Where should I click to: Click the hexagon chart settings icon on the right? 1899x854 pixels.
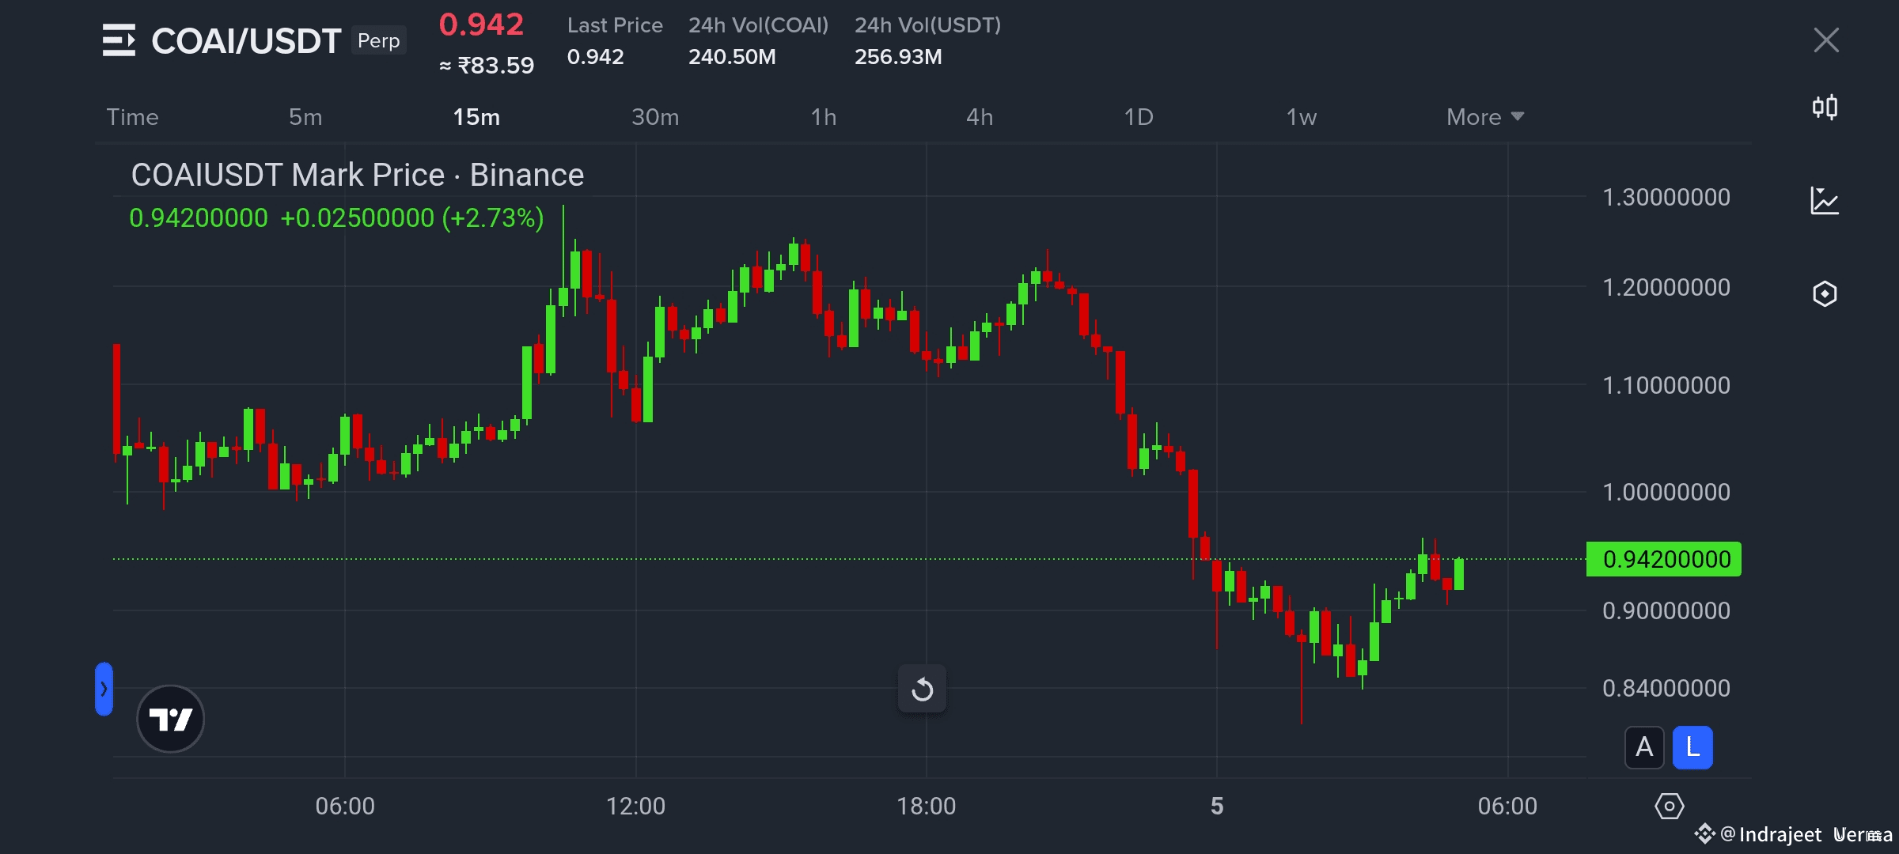point(1825,294)
